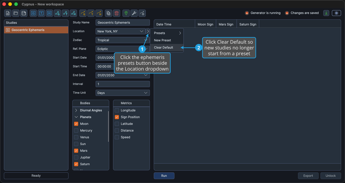Open the Ref. Plane Ecliptic dropdown
Viewport: 345px width, 183px height.
[122, 49]
